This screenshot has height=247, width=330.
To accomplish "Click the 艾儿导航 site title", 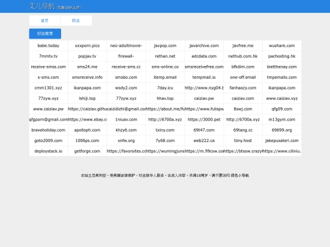I will 42,6.
